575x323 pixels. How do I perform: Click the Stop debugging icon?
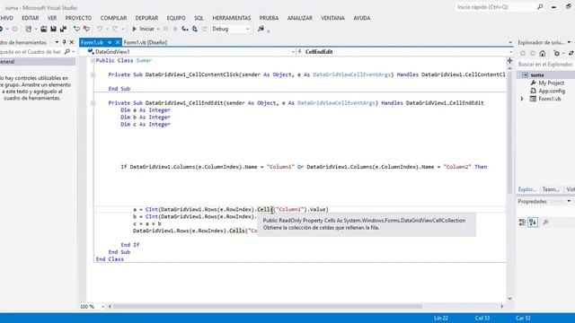point(175,29)
